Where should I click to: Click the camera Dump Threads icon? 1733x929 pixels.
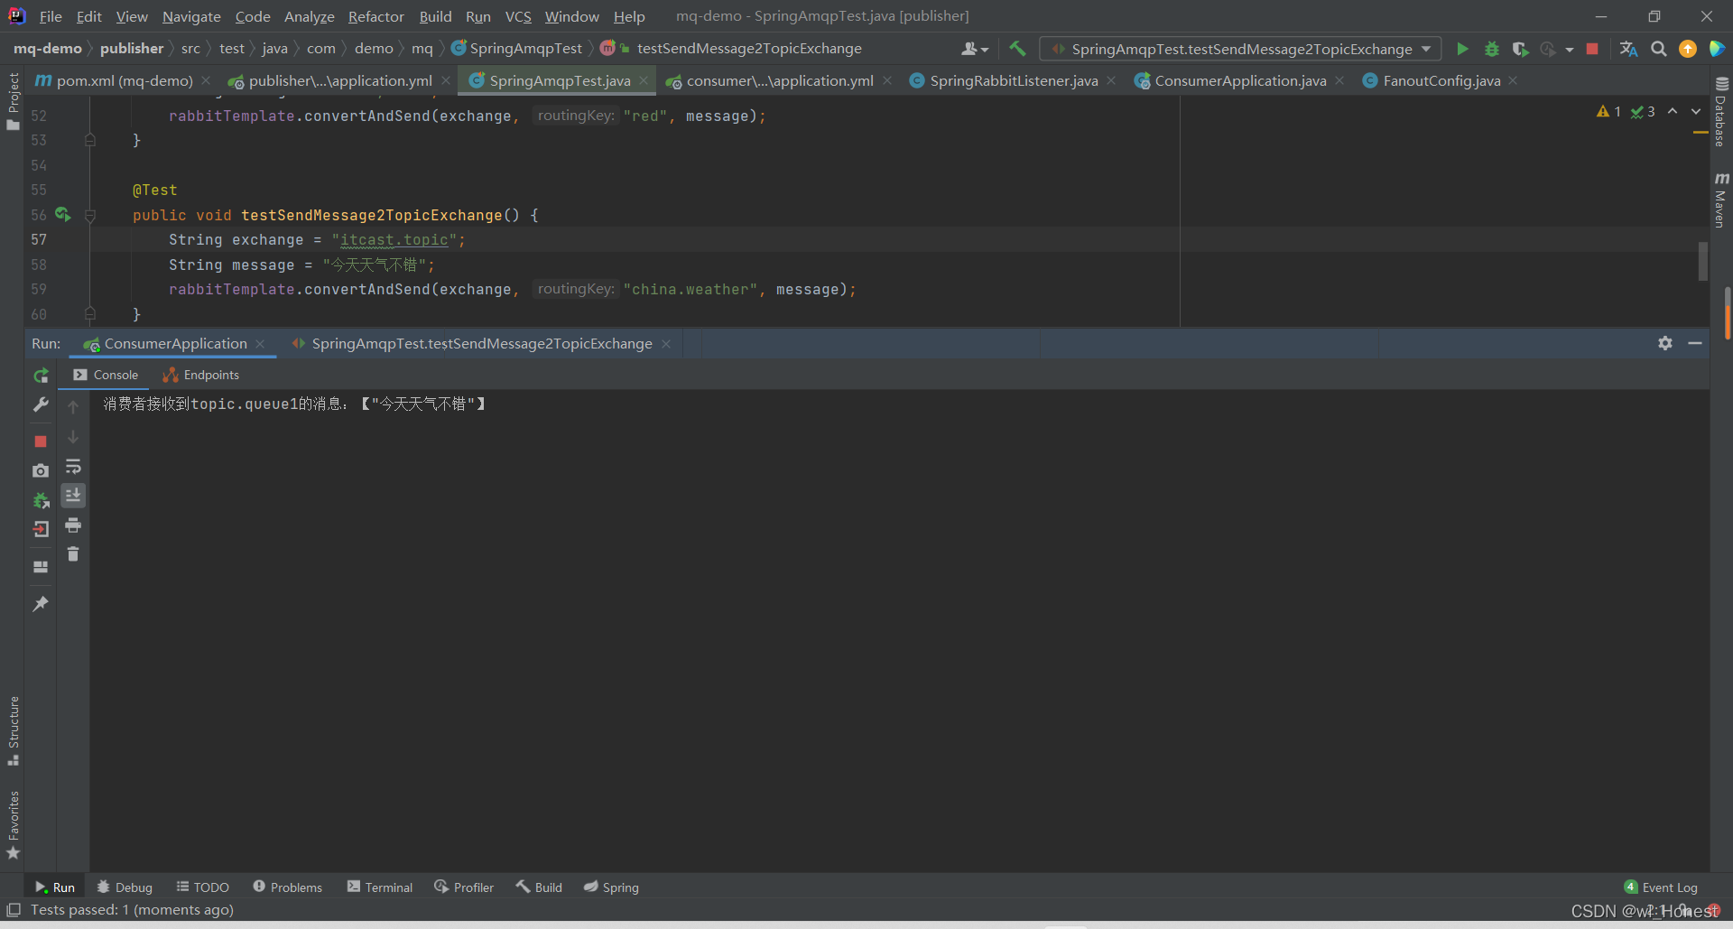41,470
